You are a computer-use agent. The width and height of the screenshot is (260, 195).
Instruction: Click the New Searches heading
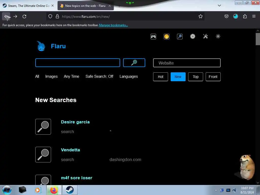click(x=56, y=100)
